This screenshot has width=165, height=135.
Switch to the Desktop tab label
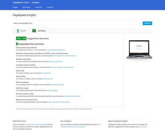pyautogui.click(x=42, y=31)
